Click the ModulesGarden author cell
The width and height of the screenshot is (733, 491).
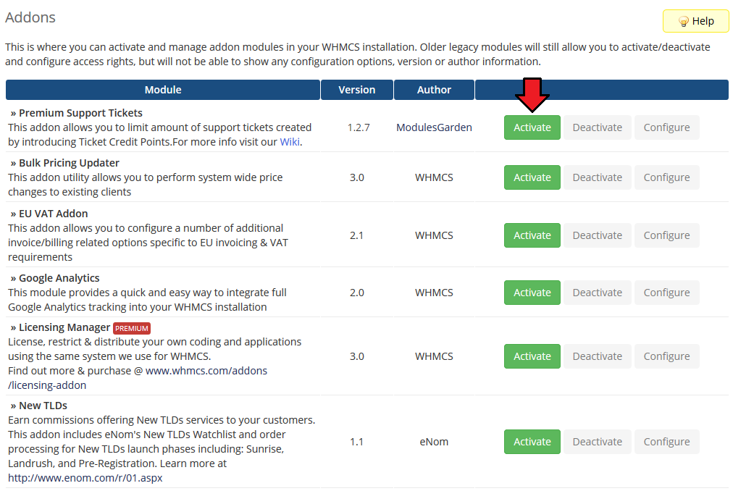coord(434,127)
